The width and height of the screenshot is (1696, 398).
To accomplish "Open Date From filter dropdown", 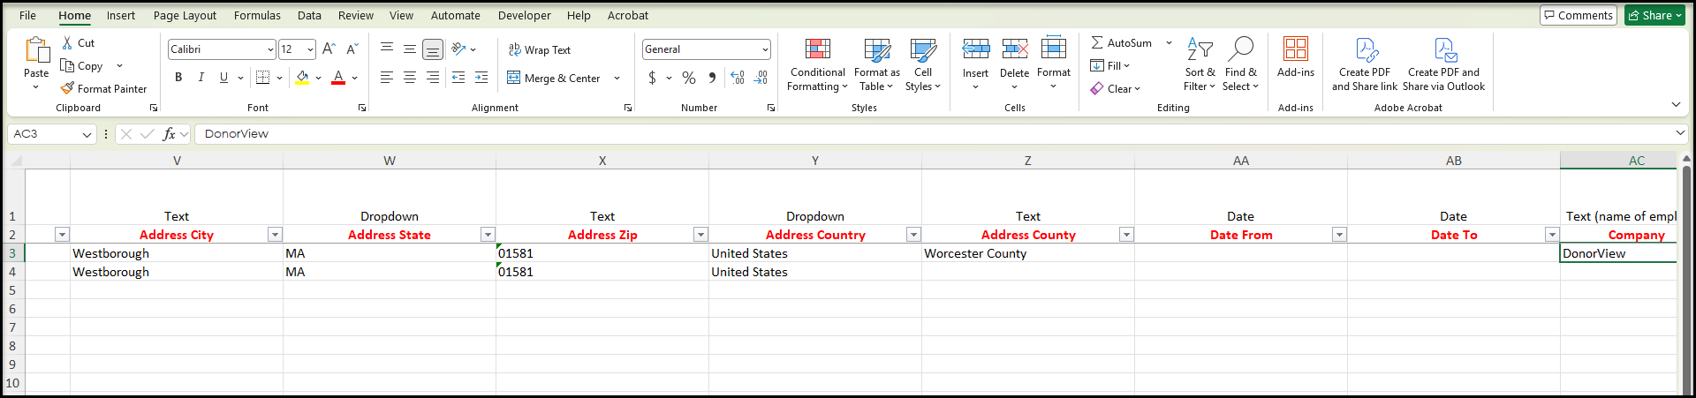I will click(x=1339, y=235).
